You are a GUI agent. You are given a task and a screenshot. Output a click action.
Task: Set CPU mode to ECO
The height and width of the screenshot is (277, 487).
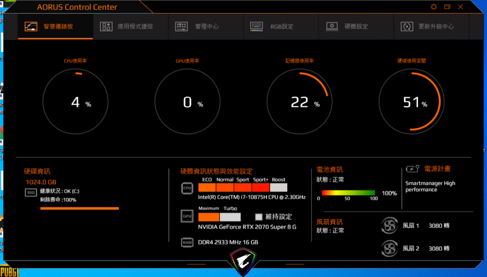coord(207,187)
